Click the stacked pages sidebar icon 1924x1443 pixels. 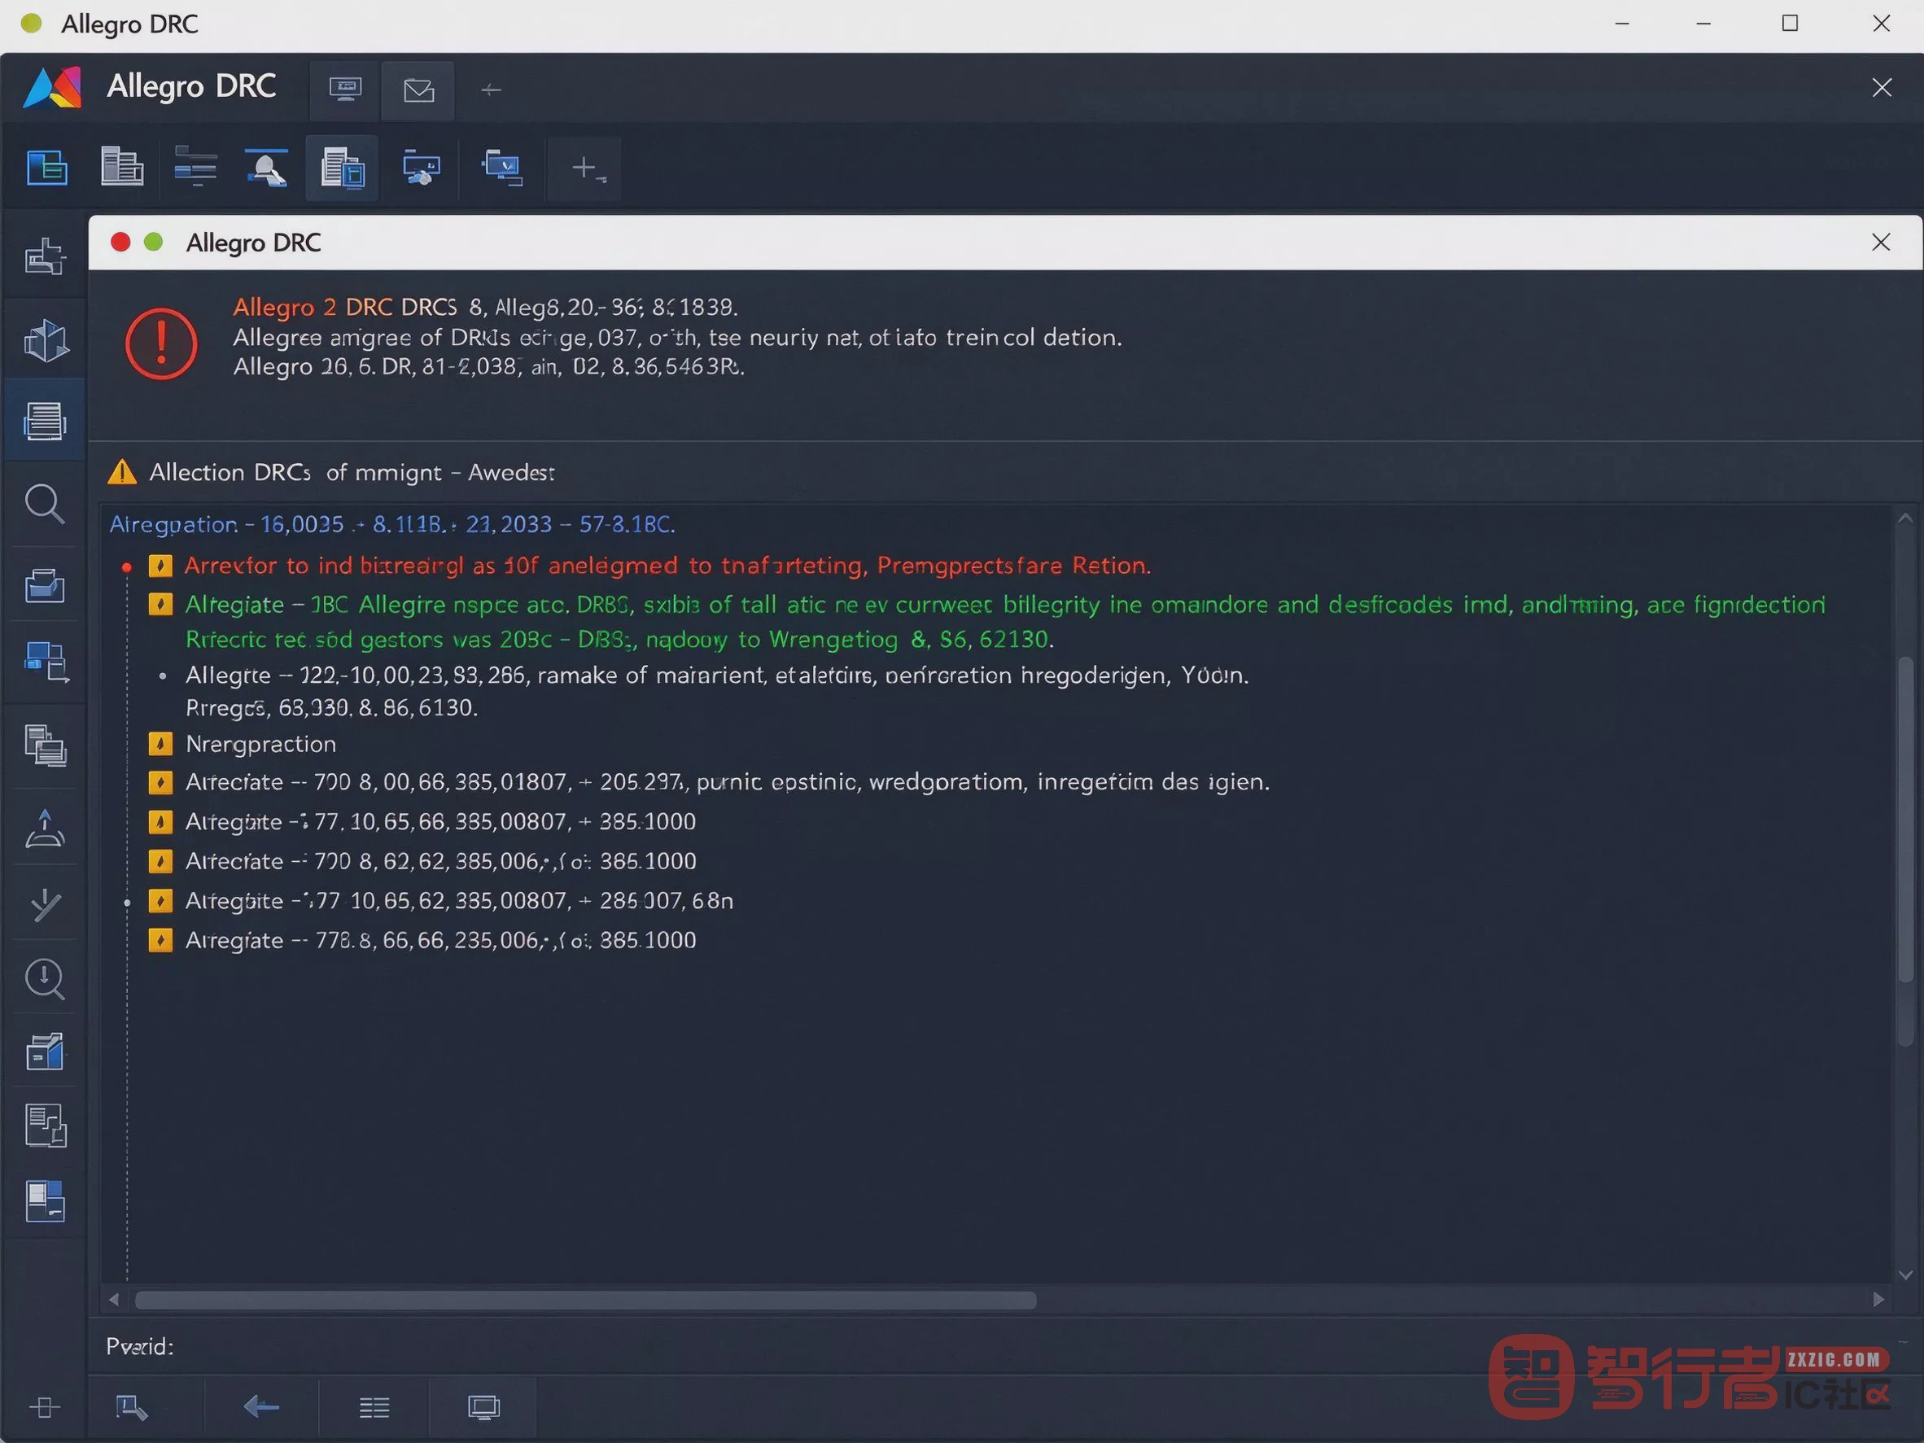click(46, 746)
